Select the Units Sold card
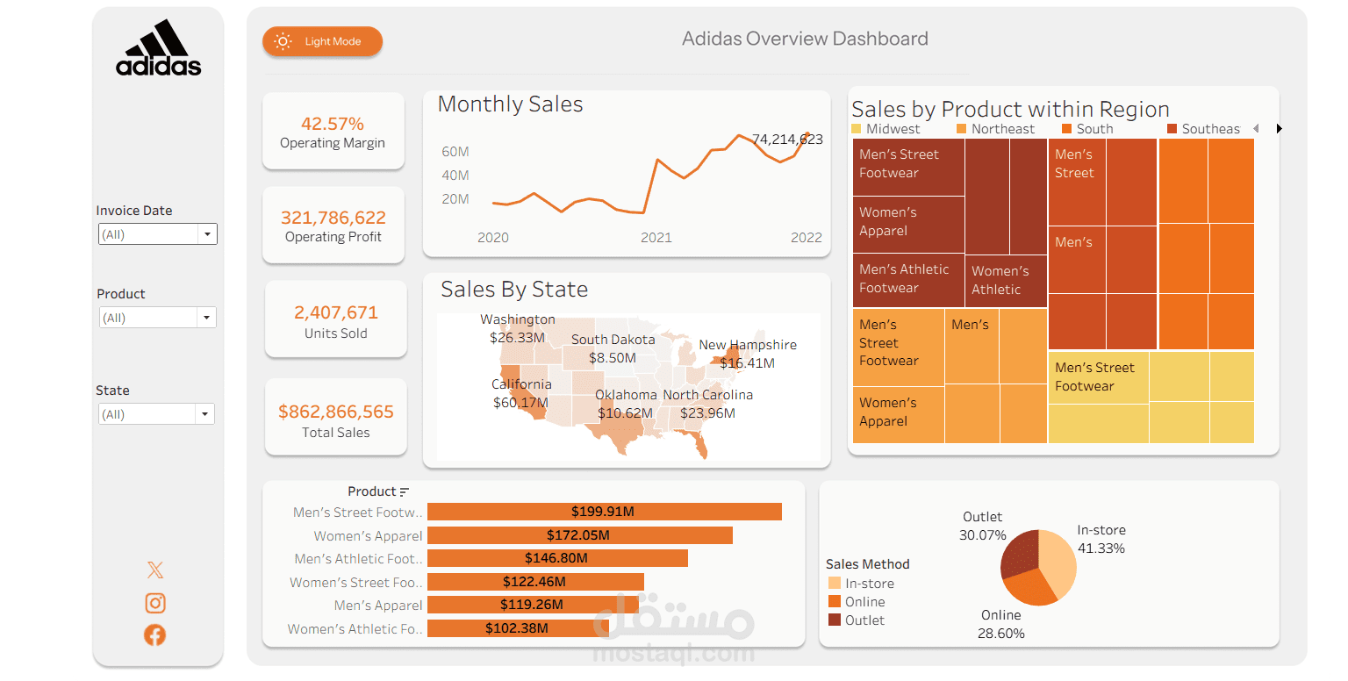The width and height of the screenshot is (1348, 681). (x=335, y=319)
